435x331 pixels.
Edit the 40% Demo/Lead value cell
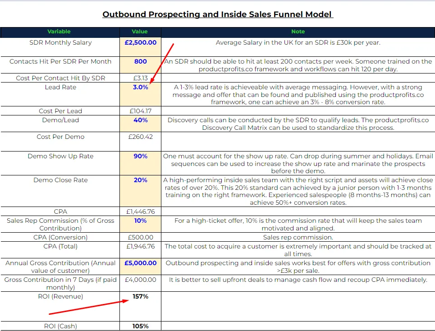click(140, 124)
